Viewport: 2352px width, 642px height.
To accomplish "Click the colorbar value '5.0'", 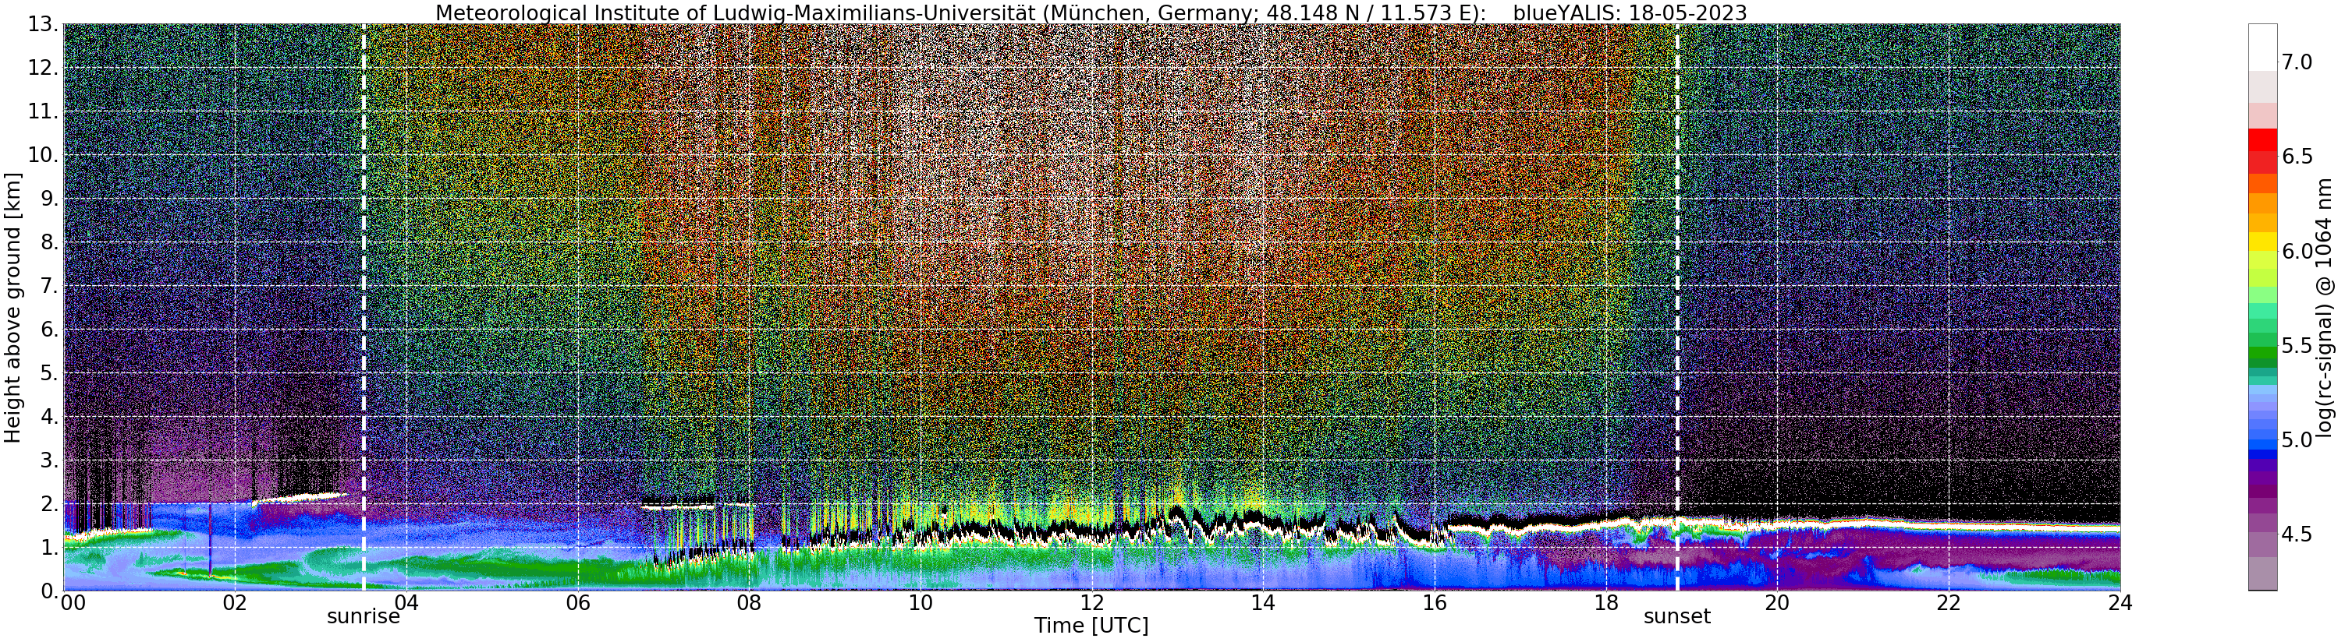I will coord(2297,439).
